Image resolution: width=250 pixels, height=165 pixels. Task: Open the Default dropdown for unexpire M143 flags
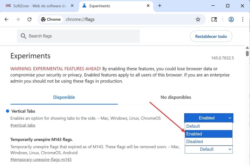click(208, 149)
